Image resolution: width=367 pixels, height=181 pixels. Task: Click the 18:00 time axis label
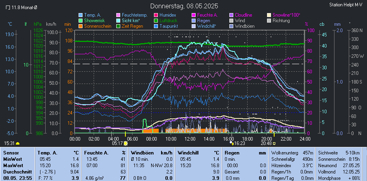(247, 139)
